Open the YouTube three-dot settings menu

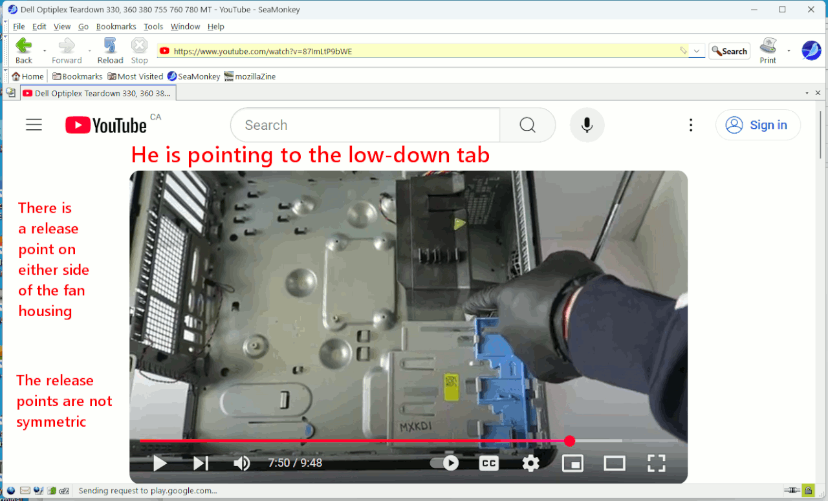click(x=691, y=125)
